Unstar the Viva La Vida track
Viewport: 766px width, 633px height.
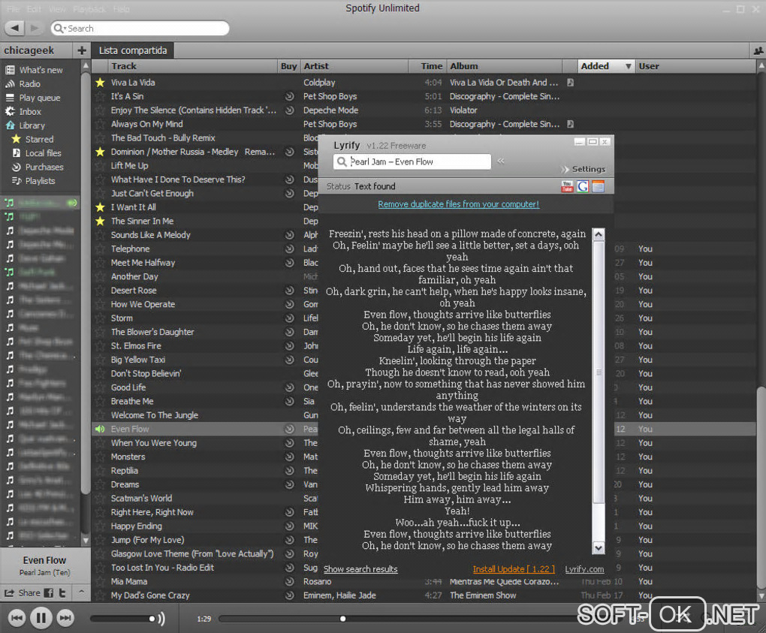[x=100, y=83]
